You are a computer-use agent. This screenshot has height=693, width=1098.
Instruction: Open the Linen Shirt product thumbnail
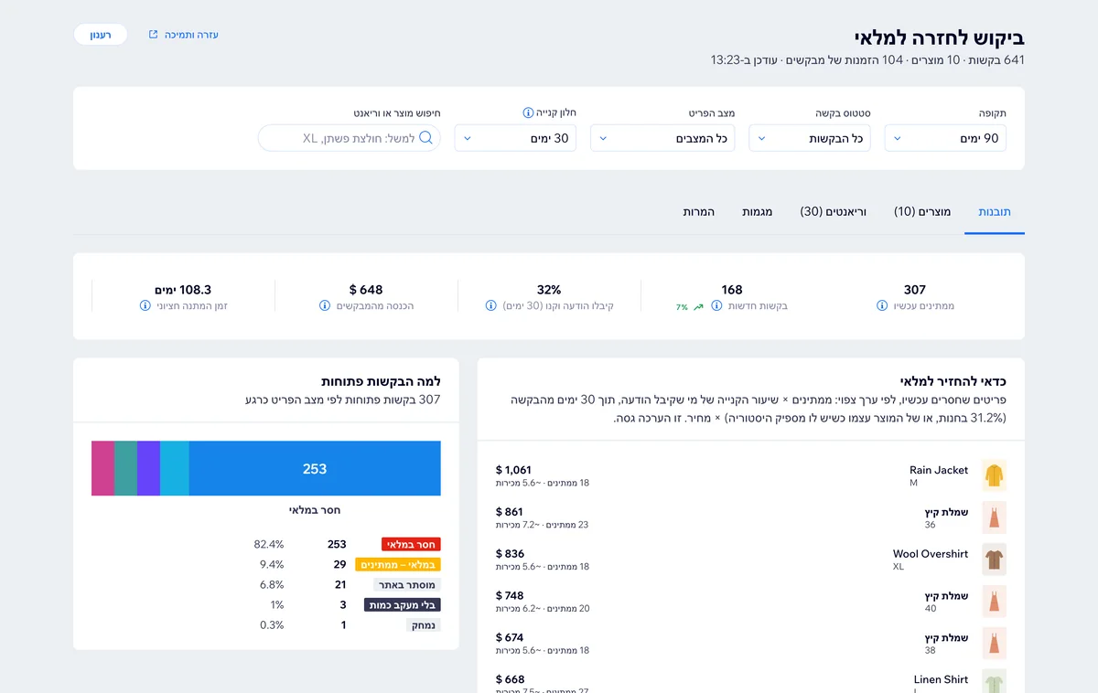coord(994,682)
